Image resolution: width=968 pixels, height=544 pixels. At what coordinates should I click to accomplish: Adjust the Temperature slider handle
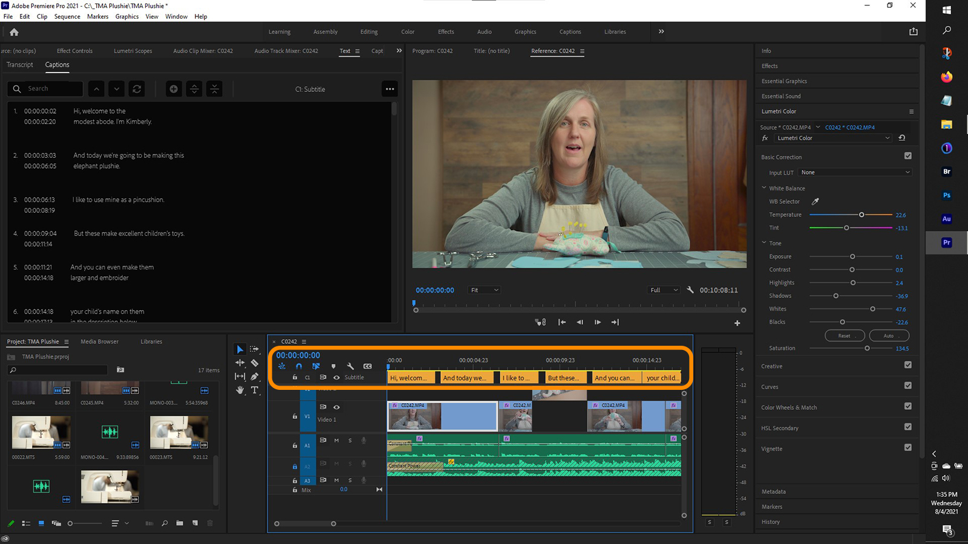tap(862, 215)
